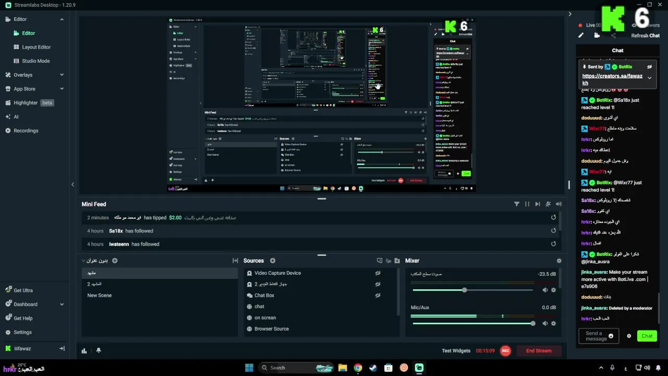The height and width of the screenshot is (376, 668).
Task: Edit stream info pencil icon
Action: point(581,36)
